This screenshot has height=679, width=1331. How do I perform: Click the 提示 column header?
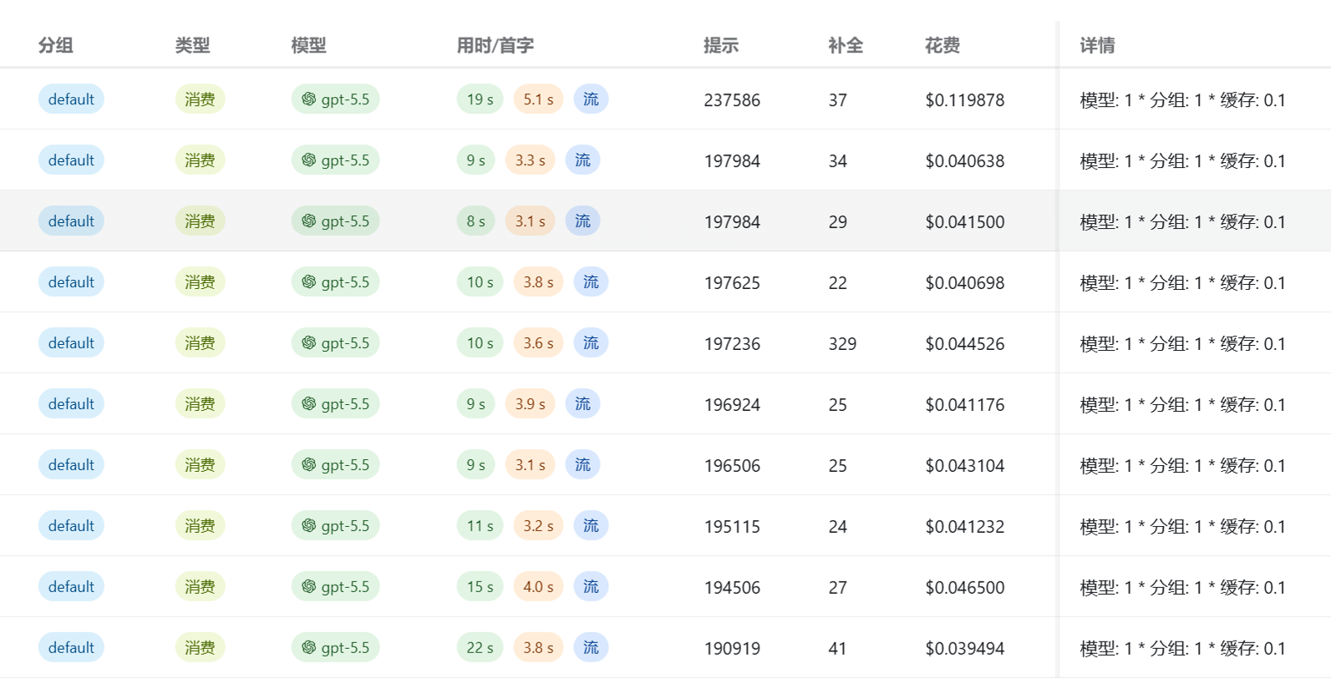click(721, 45)
